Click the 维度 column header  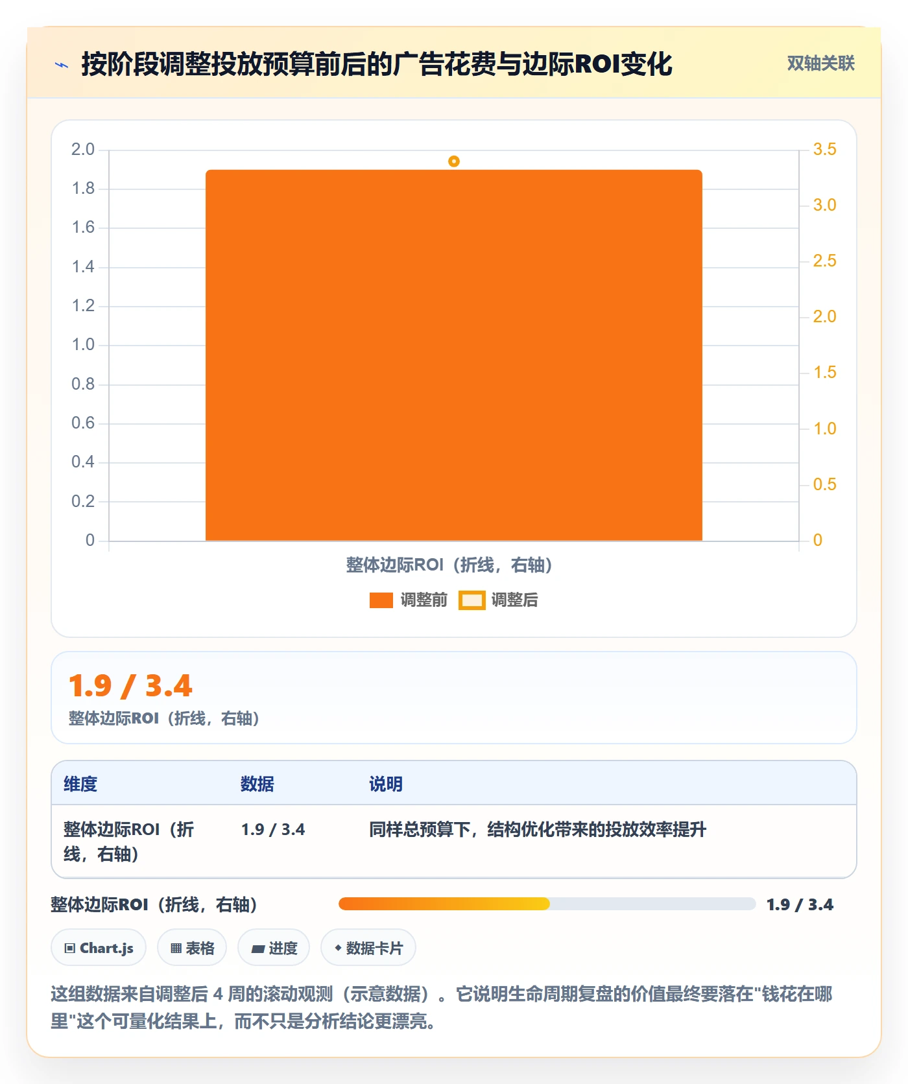[80, 784]
